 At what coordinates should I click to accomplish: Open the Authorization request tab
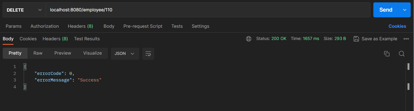pyautogui.click(x=45, y=26)
